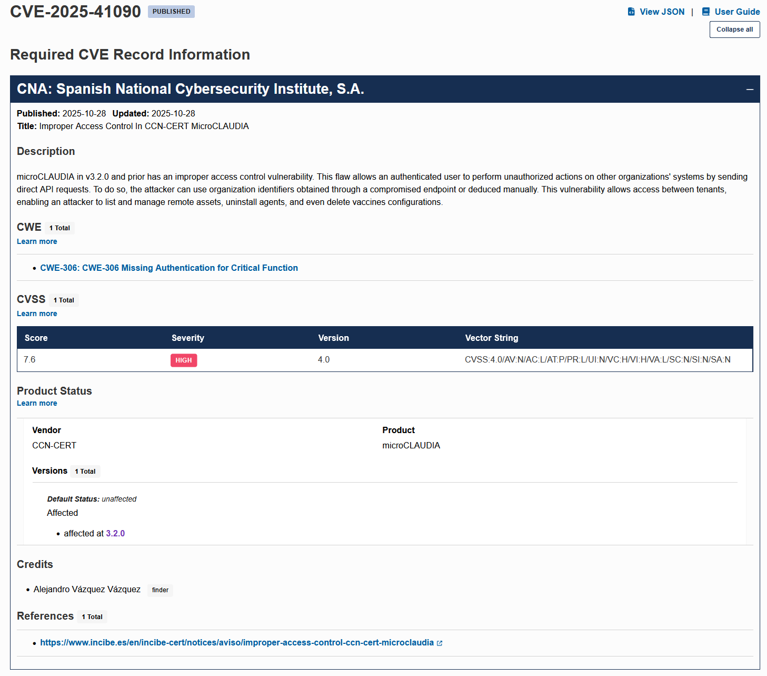Open the CWE-306 Missing Authentication link
Screen dimensions: 767x676
pyautogui.click(x=169, y=268)
